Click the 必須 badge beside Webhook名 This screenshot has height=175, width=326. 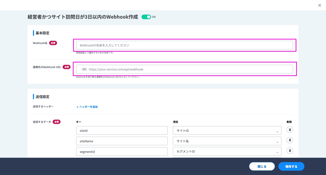tap(53, 43)
